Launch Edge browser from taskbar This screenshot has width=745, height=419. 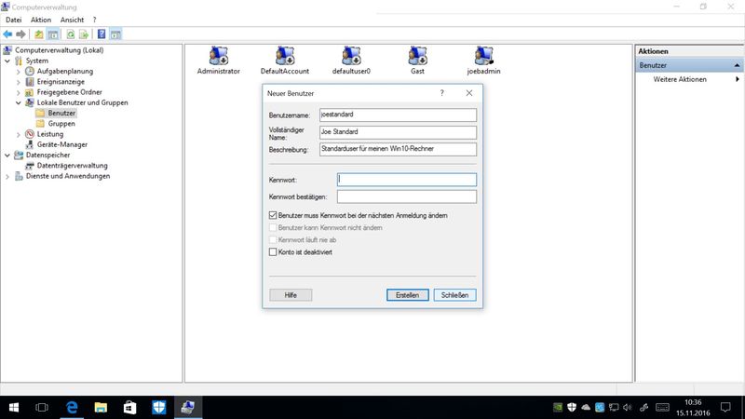(72, 407)
